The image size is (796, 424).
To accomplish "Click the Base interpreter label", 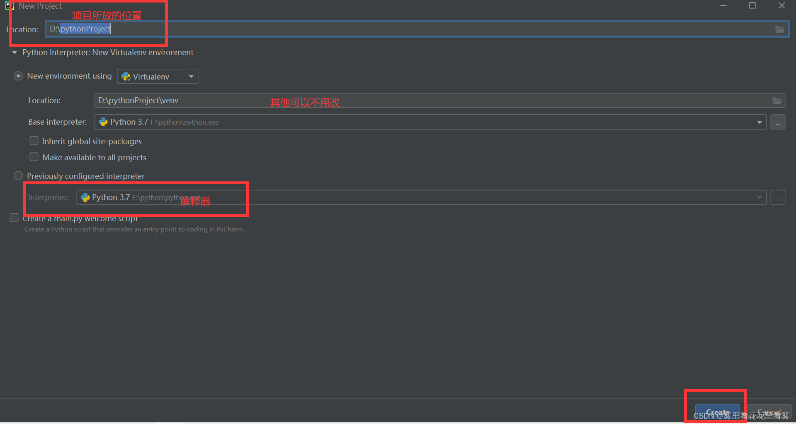I will click(57, 122).
